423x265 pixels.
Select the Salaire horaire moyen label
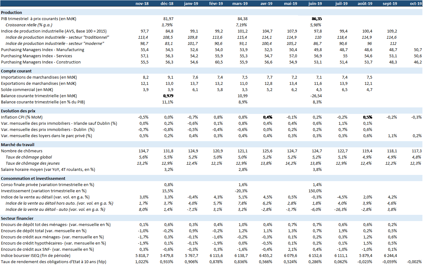[x=48, y=169]
